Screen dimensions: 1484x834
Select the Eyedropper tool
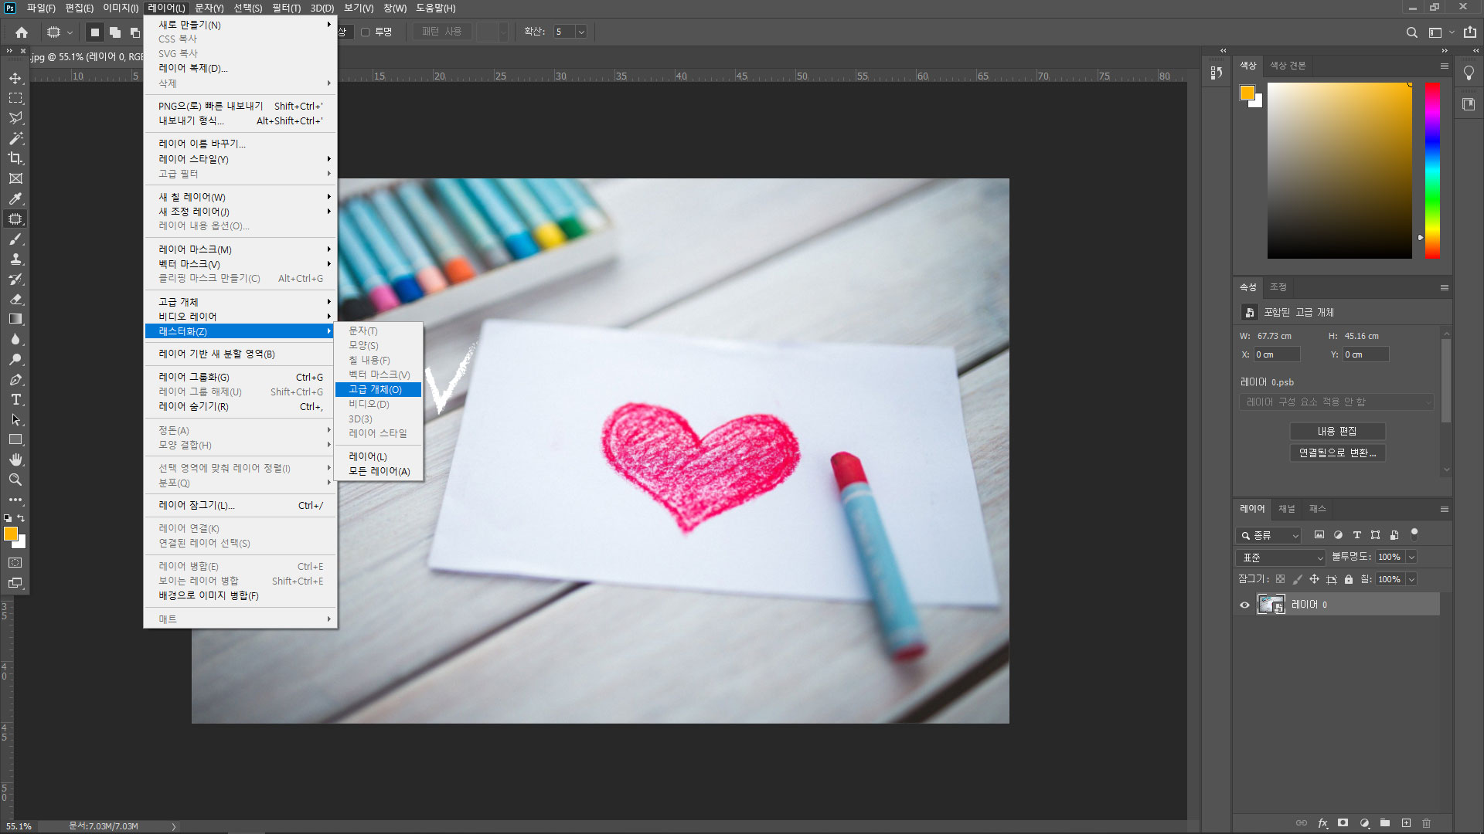pos(15,198)
